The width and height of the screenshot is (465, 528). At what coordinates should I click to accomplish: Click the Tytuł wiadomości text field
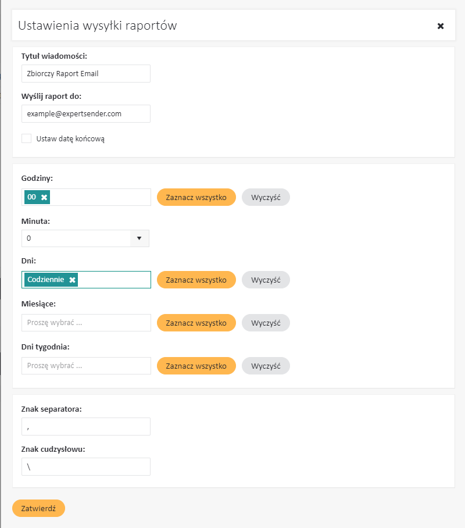86,73
